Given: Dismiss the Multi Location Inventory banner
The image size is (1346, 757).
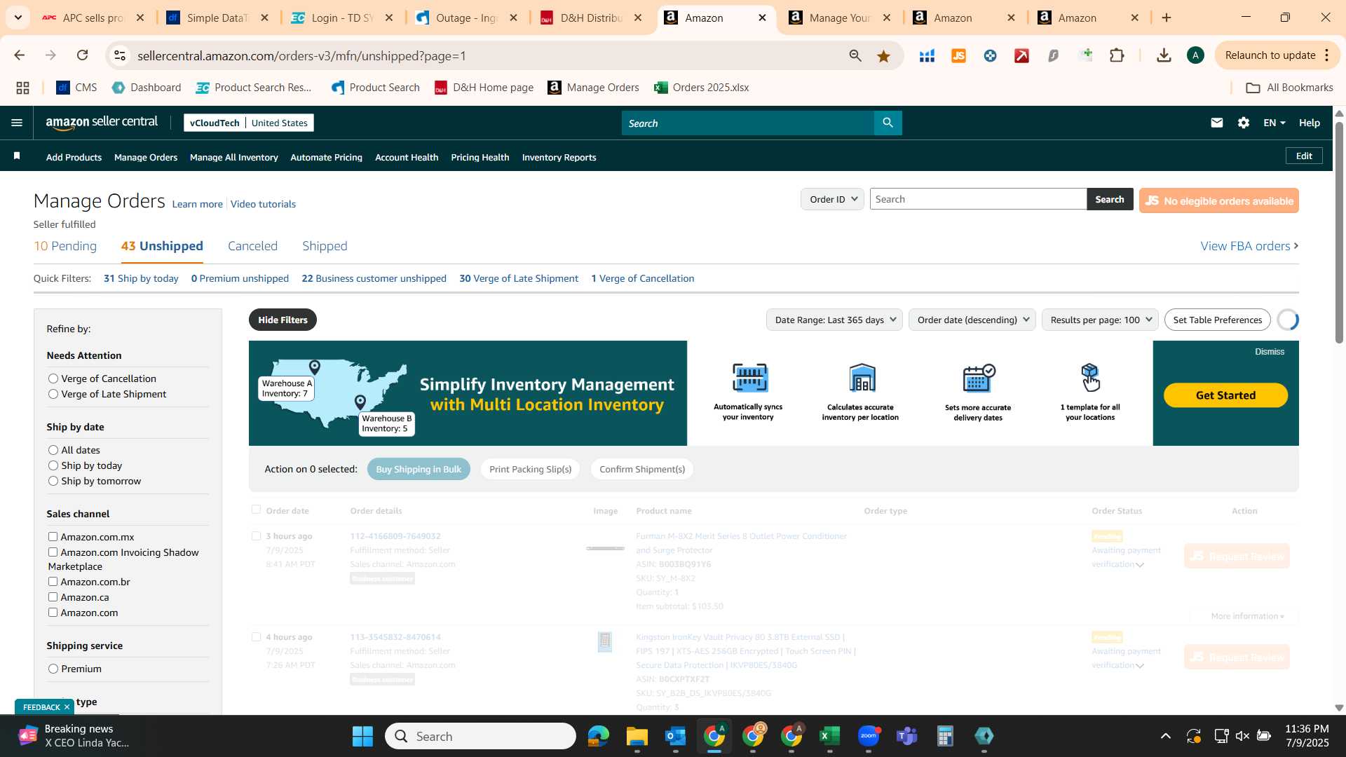Looking at the screenshot, I should [x=1270, y=352].
